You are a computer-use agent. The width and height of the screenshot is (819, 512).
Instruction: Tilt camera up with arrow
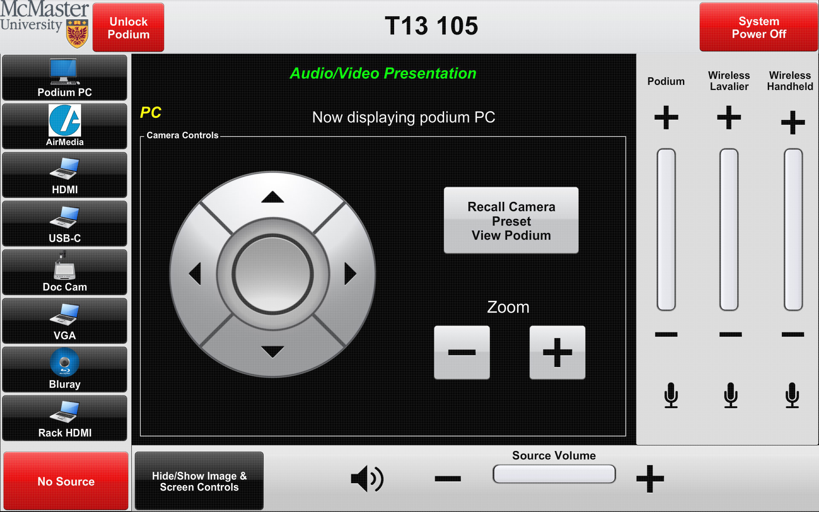(x=273, y=197)
